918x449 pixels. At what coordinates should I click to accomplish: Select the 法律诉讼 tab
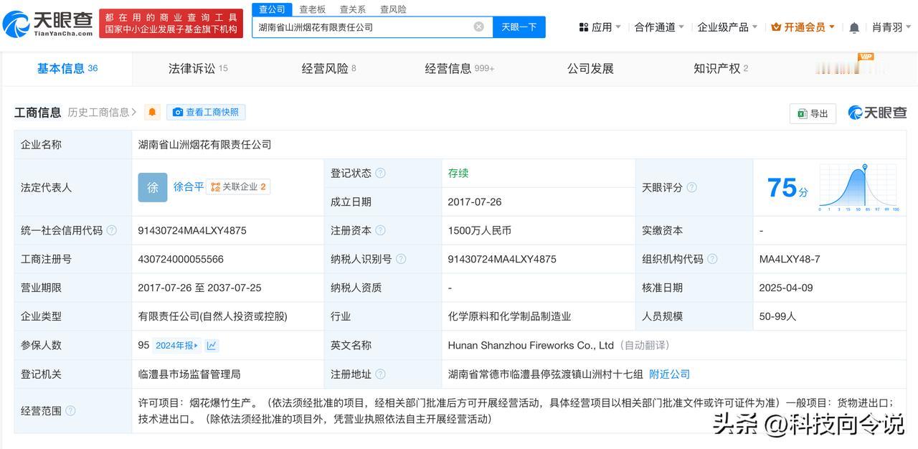[x=198, y=68]
